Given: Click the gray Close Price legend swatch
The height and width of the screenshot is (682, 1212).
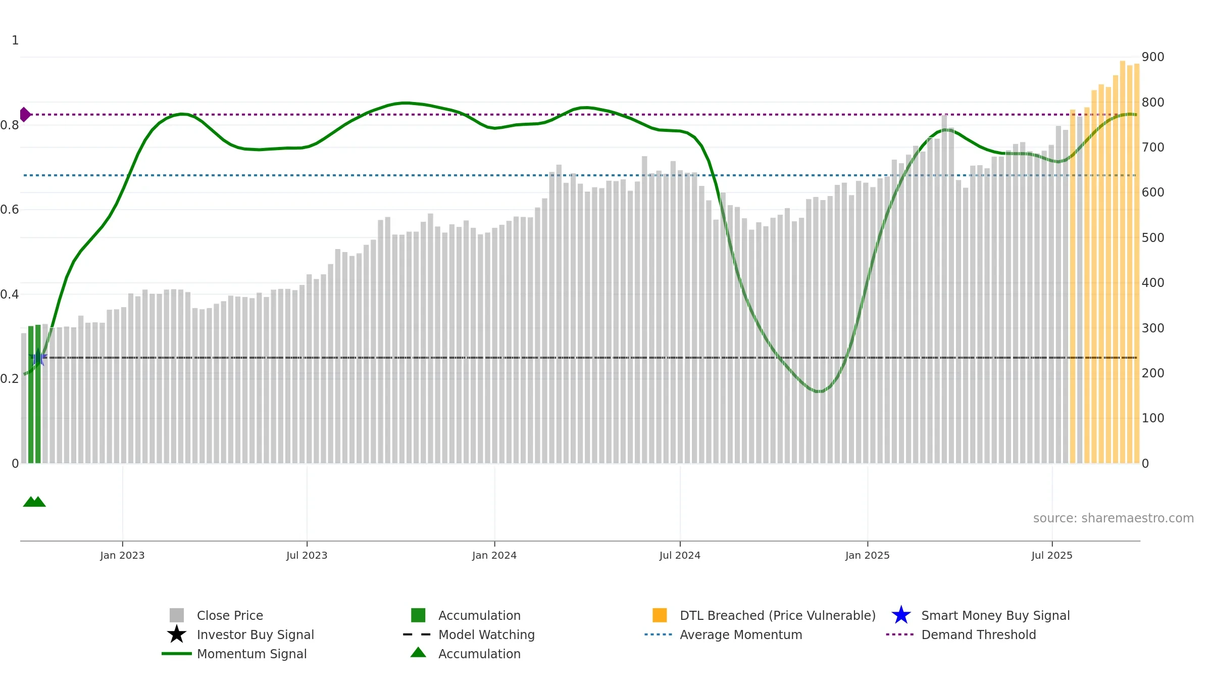Looking at the screenshot, I should coord(177,615).
